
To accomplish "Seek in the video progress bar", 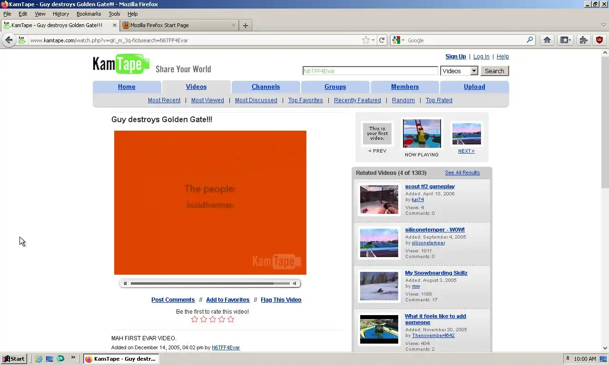I will pos(210,284).
